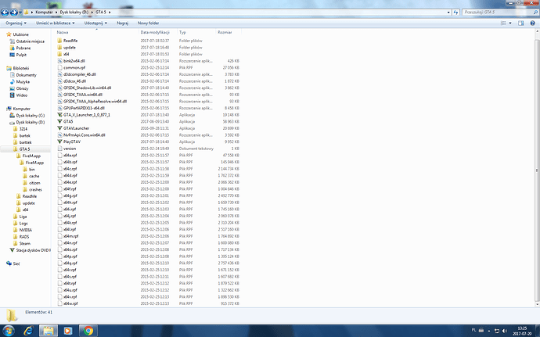Select Sieć in the navigation pane
Viewport: 540px width, 337px height.
[x=16, y=264]
